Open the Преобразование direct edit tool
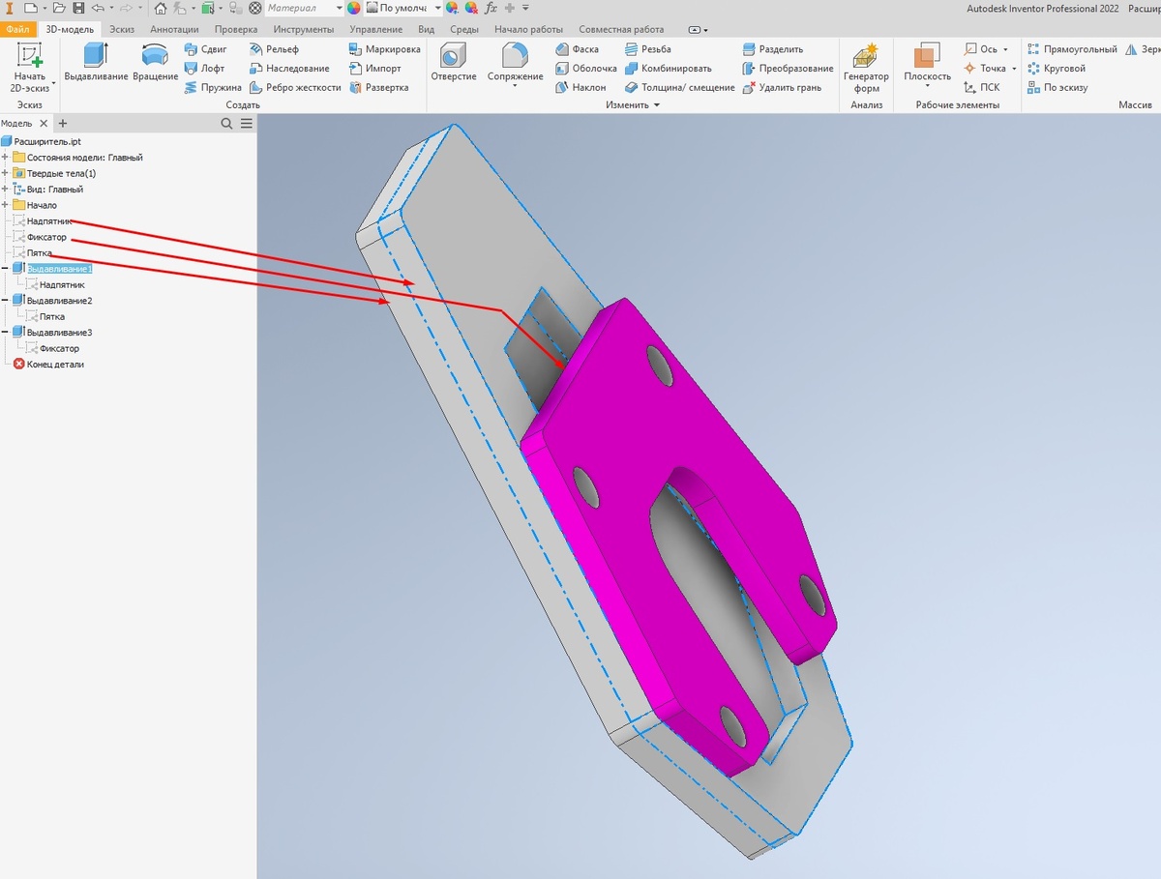Screen dimensions: 1161x879 click(x=788, y=69)
